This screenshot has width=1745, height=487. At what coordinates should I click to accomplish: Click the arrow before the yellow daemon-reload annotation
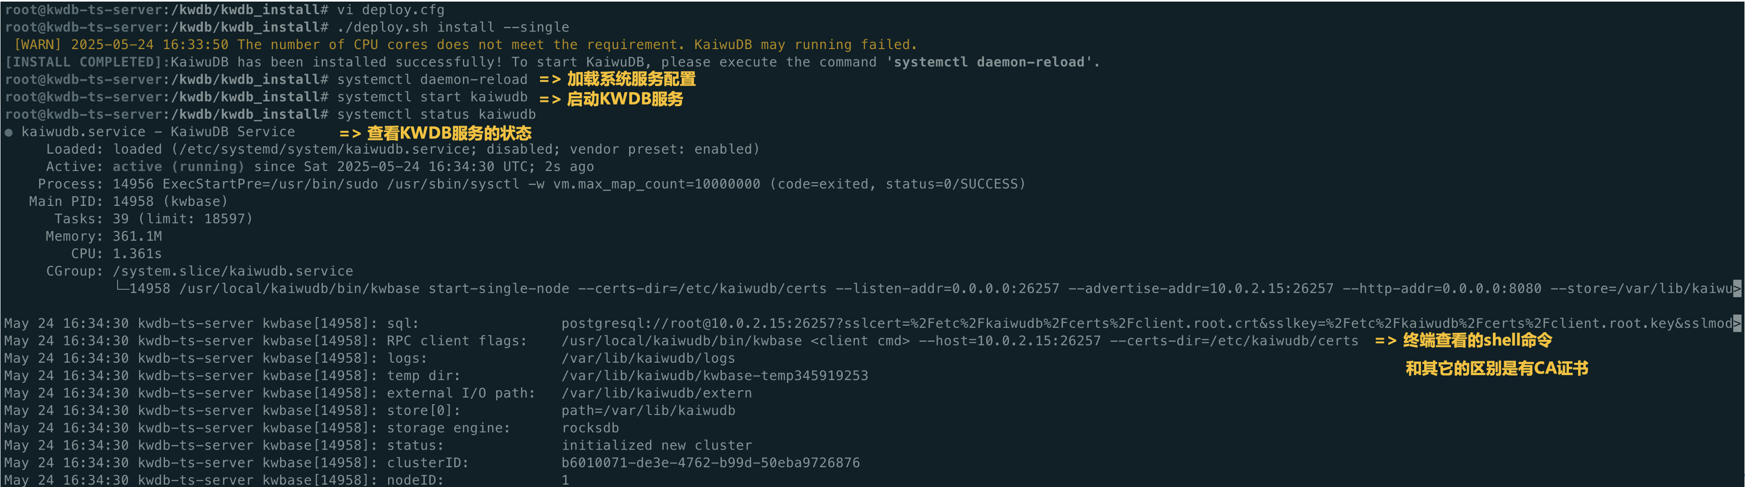(550, 80)
